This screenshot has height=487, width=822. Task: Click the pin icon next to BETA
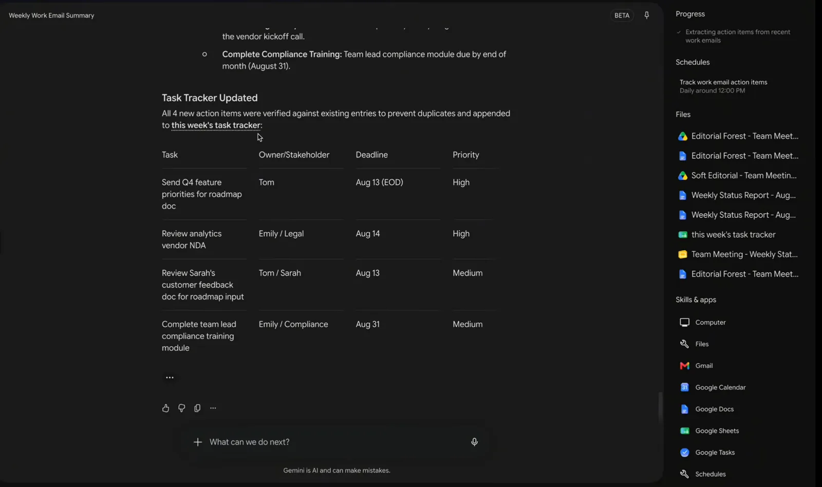[647, 15]
